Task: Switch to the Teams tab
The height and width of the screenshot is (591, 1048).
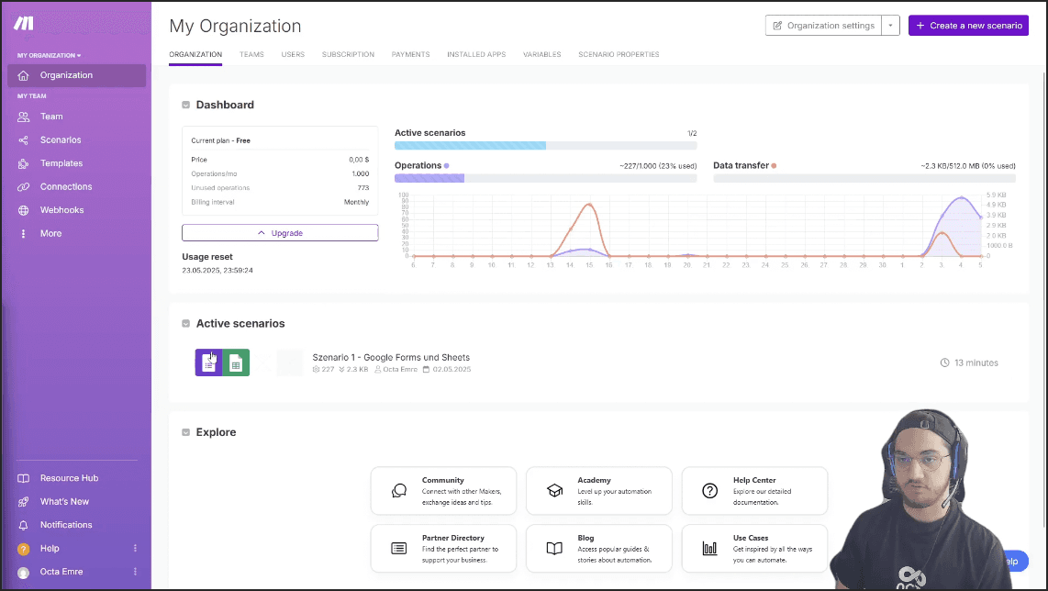Action: [x=251, y=55]
